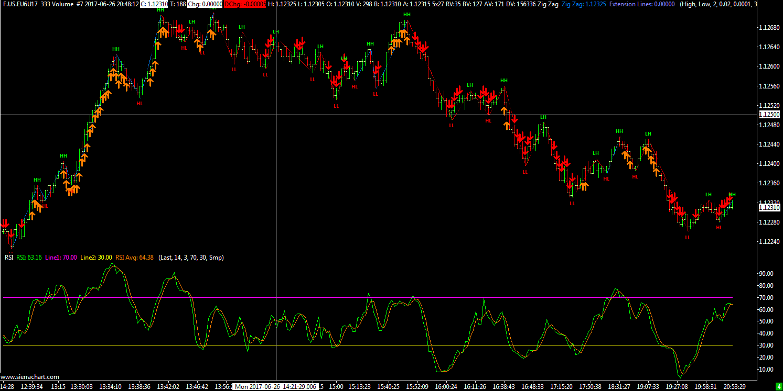Click 1.12680 on the price scale
The height and width of the screenshot is (391, 783).
click(x=769, y=28)
